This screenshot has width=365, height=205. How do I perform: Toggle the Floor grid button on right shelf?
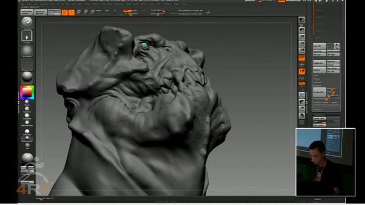[302, 64]
